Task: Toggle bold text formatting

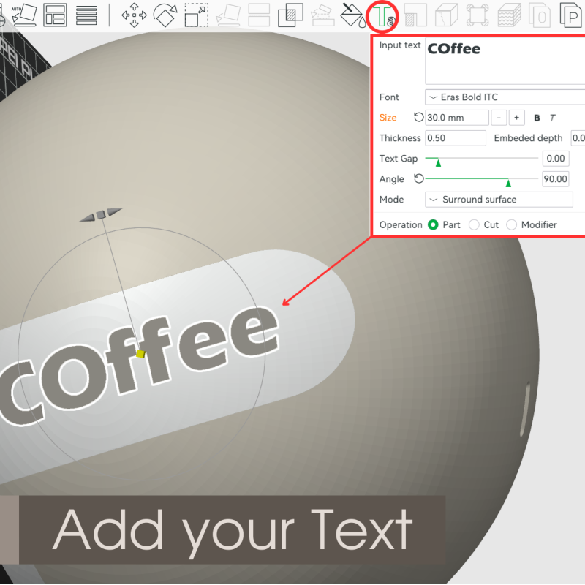Action: 537,117
